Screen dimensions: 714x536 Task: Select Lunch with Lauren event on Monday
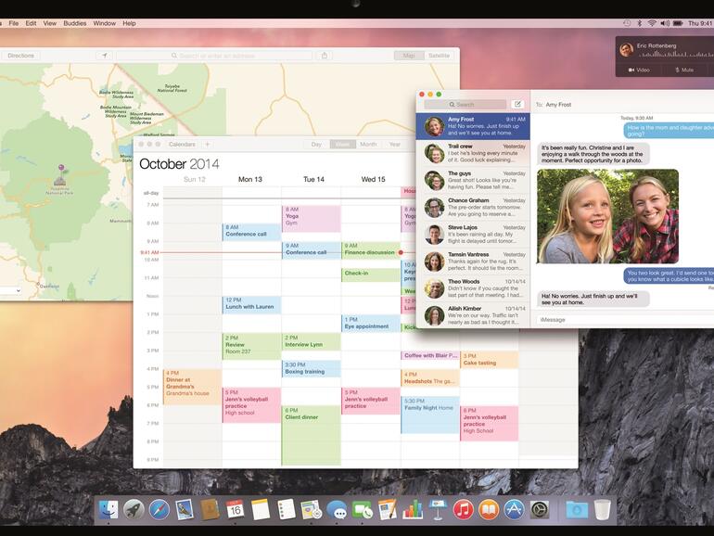[251, 305]
